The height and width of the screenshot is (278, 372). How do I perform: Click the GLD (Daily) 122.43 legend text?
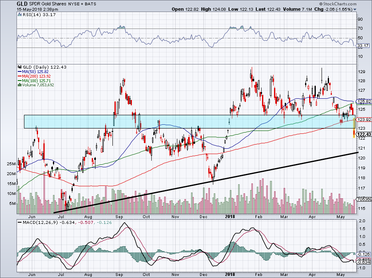(45, 67)
